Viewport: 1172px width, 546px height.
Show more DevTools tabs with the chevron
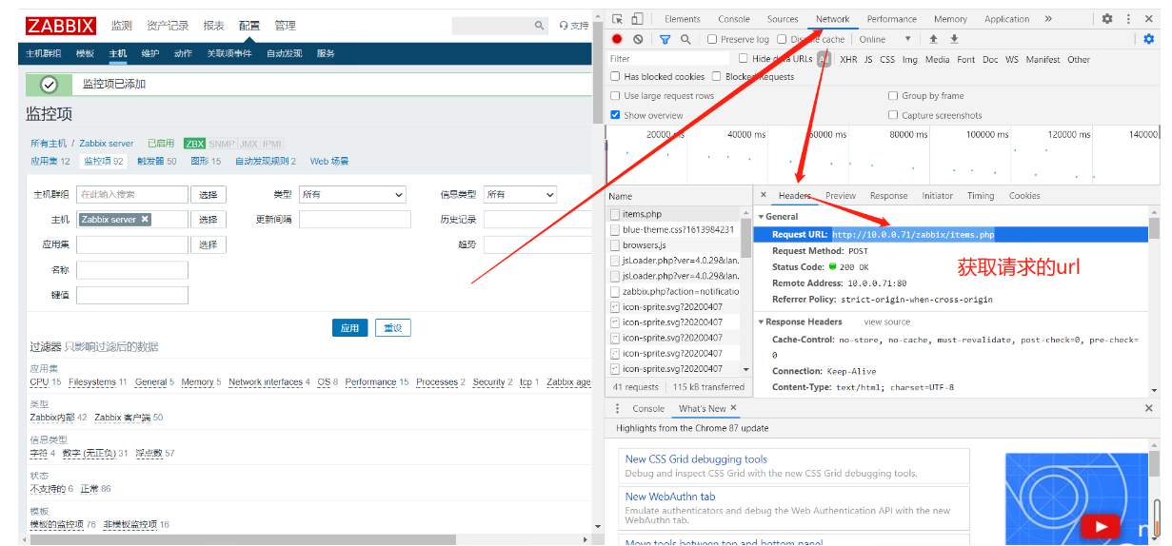1048,19
